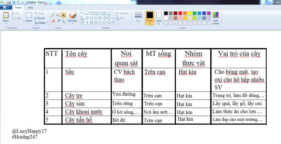
Task: Choose the Four-point star shape
Action: tap(87, 22)
